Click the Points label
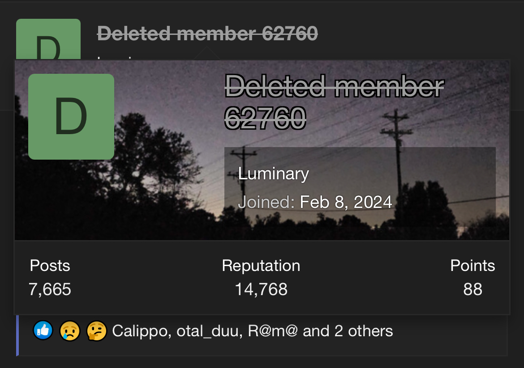 pos(472,266)
